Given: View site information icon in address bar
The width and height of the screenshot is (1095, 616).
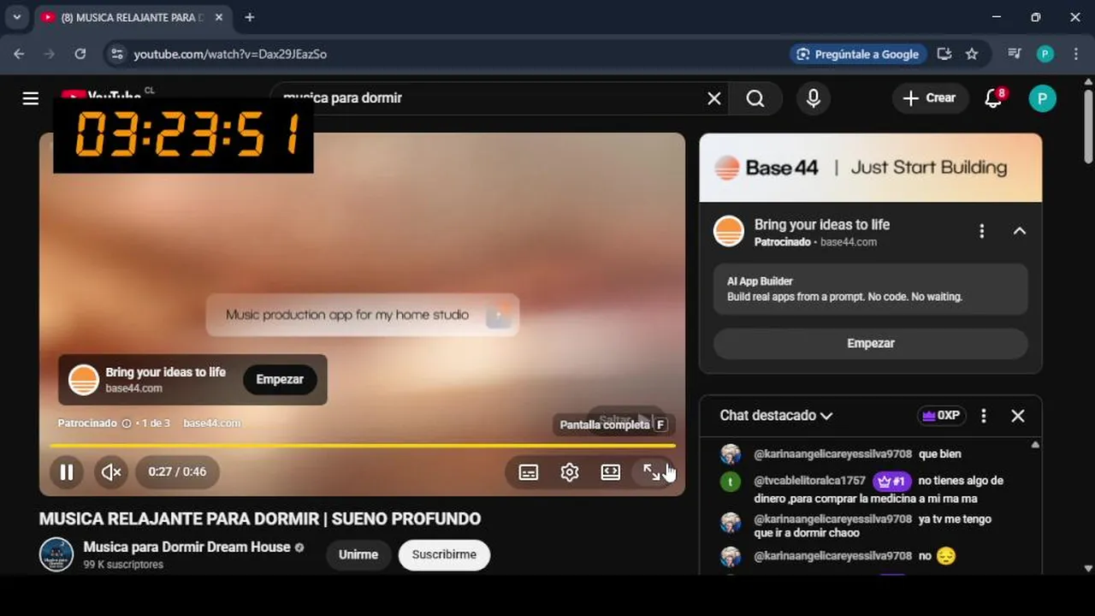Looking at the screenshot, I should [117, 54].
